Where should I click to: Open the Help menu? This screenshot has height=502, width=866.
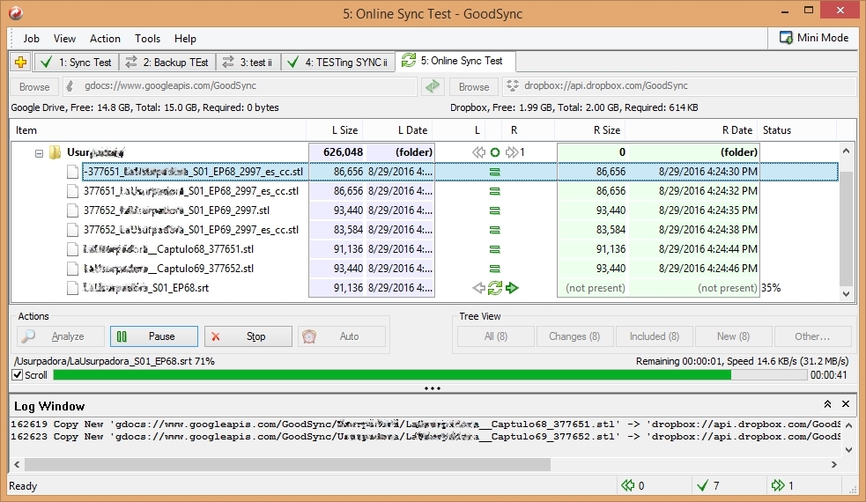point(185,39)
